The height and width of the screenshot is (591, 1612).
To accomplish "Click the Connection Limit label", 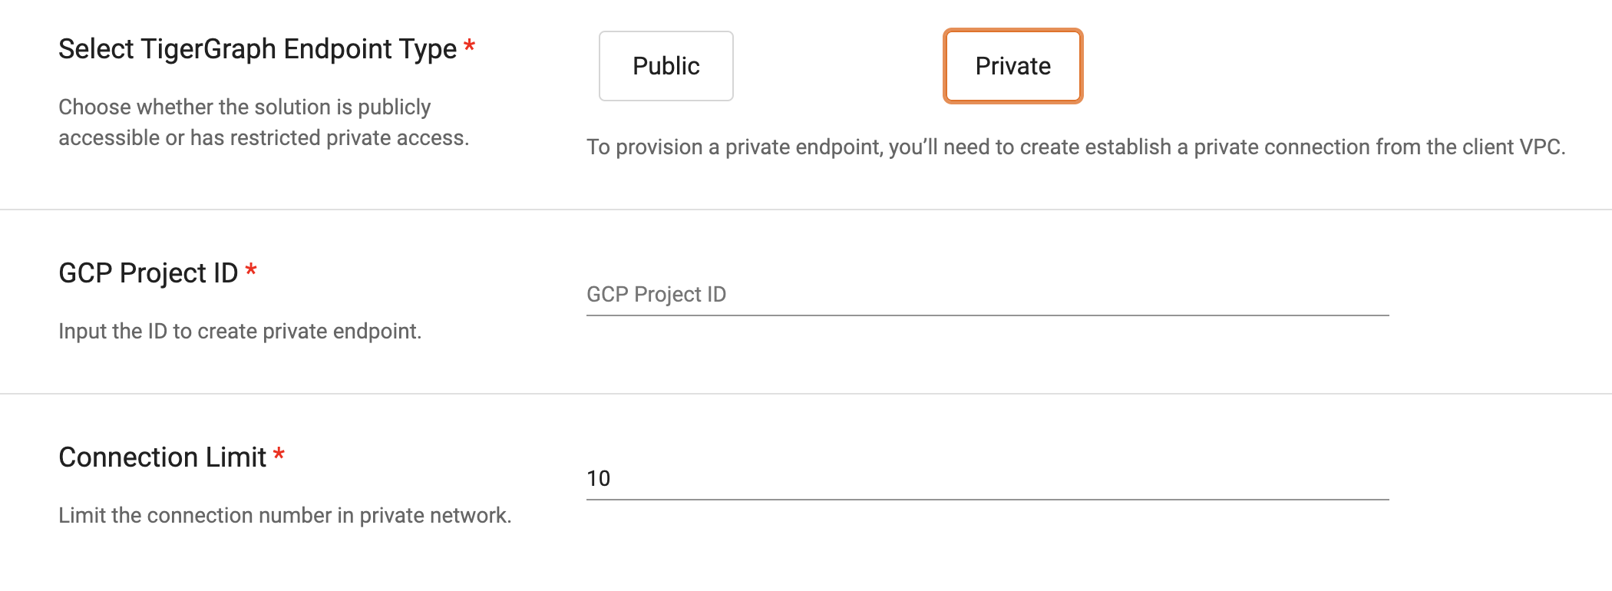I will (x=161, y=456).
